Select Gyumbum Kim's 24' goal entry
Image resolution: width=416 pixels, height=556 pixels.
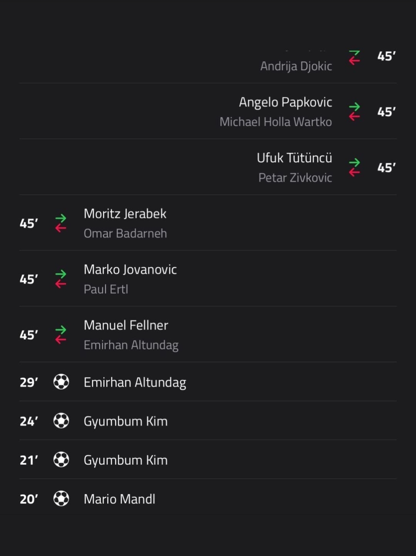point(208,421)
